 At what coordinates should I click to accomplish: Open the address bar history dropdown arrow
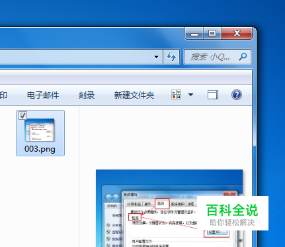(156, 57)
